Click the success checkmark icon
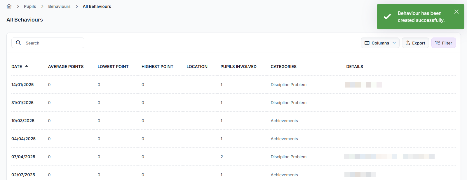The width and height of the screenshot is (467, 180). pyautogui.click(x=387, y=17)
